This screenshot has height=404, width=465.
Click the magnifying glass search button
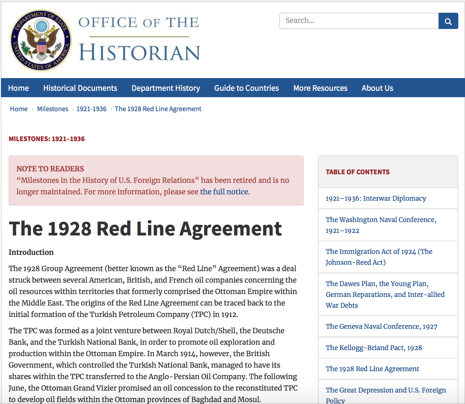pyautogui.click(x=448, y=21)
